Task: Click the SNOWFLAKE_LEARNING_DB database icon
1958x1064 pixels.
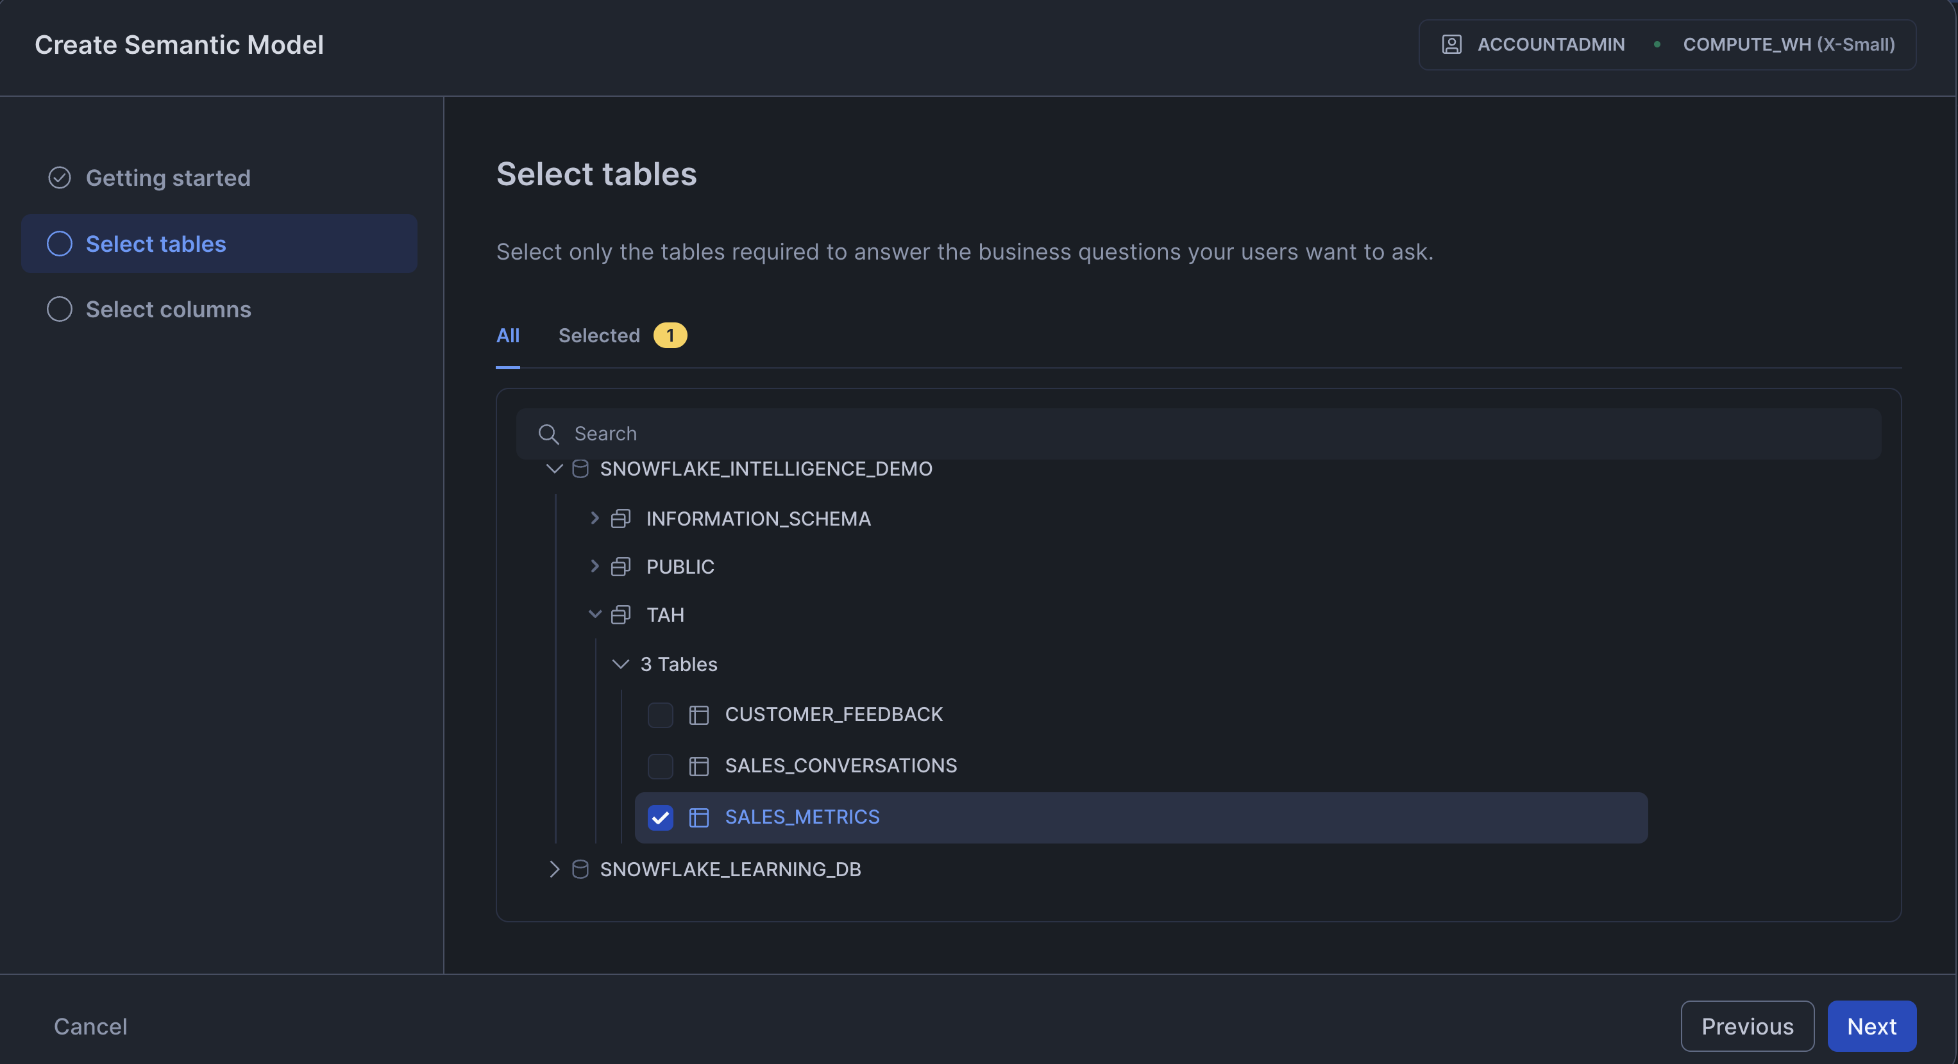Action: [580, 869]
